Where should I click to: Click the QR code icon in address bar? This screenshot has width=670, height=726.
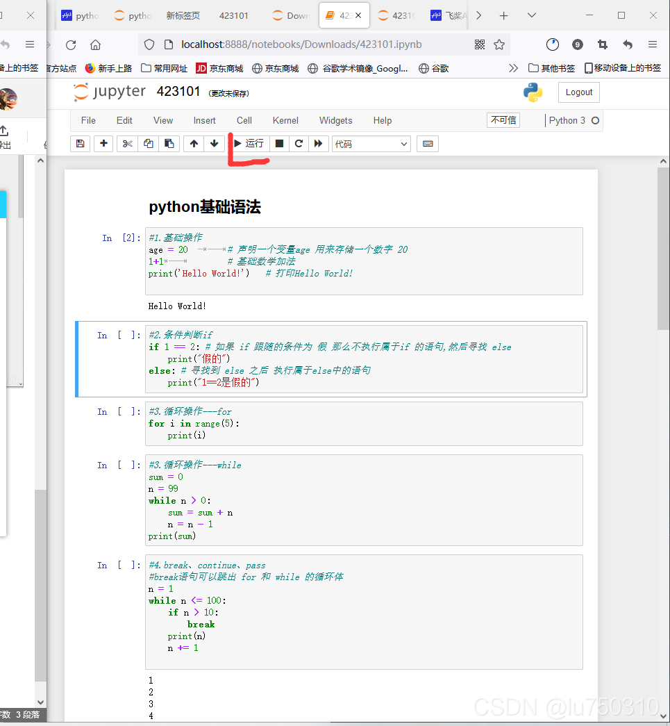click(x=479, y=44)
